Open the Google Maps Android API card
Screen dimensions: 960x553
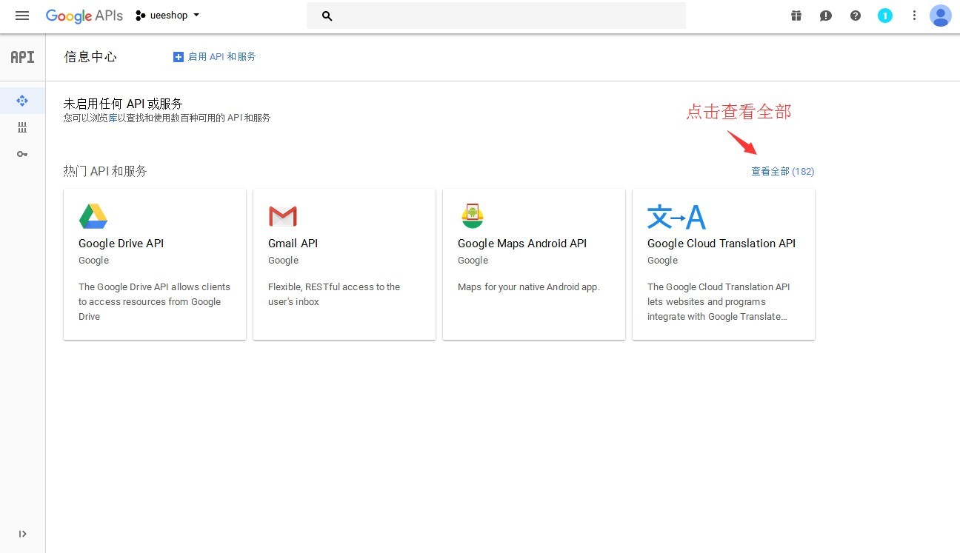click(534, 264)
